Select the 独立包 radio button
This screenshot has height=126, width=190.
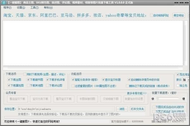point(178,85)
